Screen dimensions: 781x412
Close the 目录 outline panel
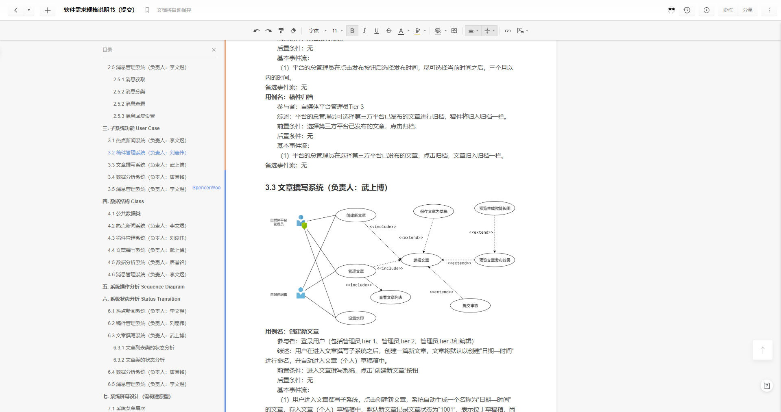click(x=214, y=50)
